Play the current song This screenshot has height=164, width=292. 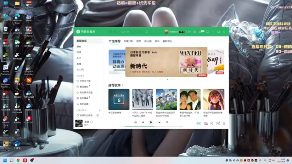[x=151, y=122]
